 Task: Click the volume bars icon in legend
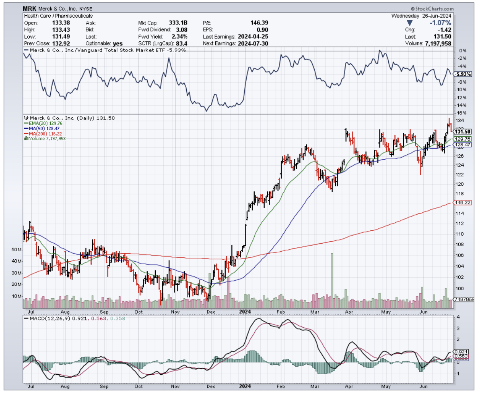(26, 138)
